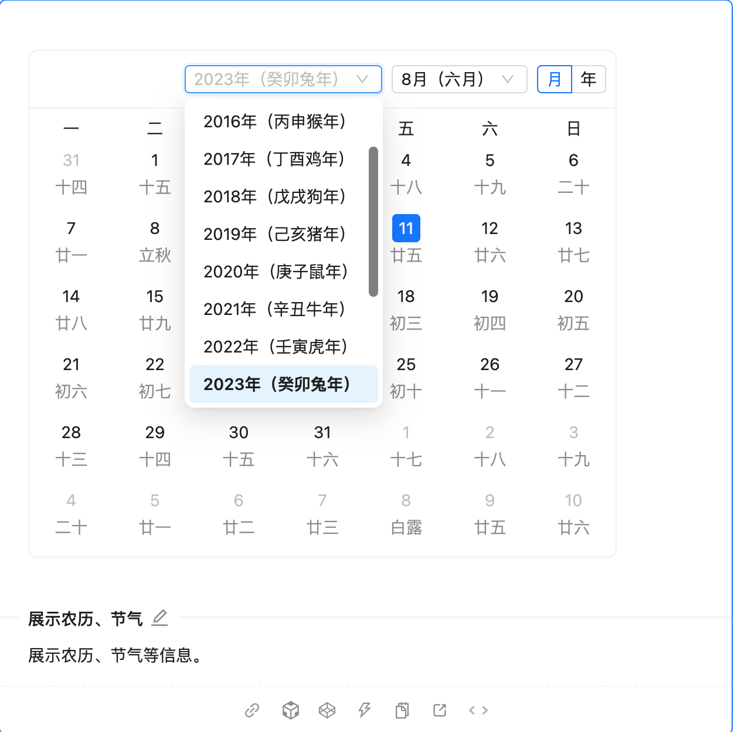Screen dimensions: 734x732
Task: Edit the 展示农历、节气 demo title
Action: point(159,618)
